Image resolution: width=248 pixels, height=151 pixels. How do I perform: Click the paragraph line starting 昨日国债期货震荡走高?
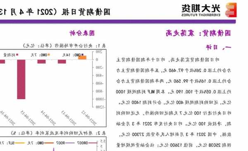tap(168, 60)
